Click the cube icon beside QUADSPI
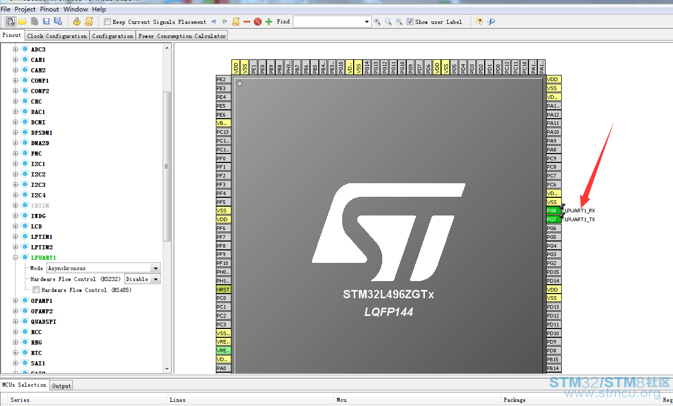The height and width of the screenshot is (406, 673). [x=25, y=322]
